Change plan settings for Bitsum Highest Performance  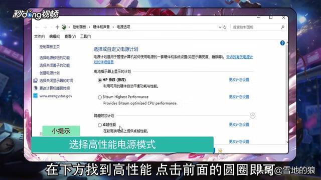click(239, 97)
